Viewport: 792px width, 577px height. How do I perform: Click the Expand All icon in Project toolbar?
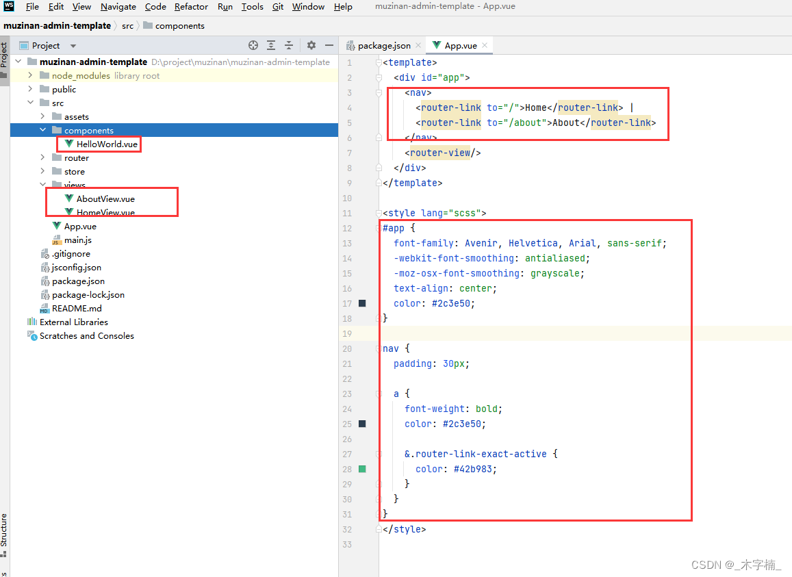point(271,45)
